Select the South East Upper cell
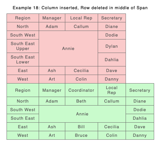The height and width of the screenshot is (145, 162). (23, 46)
